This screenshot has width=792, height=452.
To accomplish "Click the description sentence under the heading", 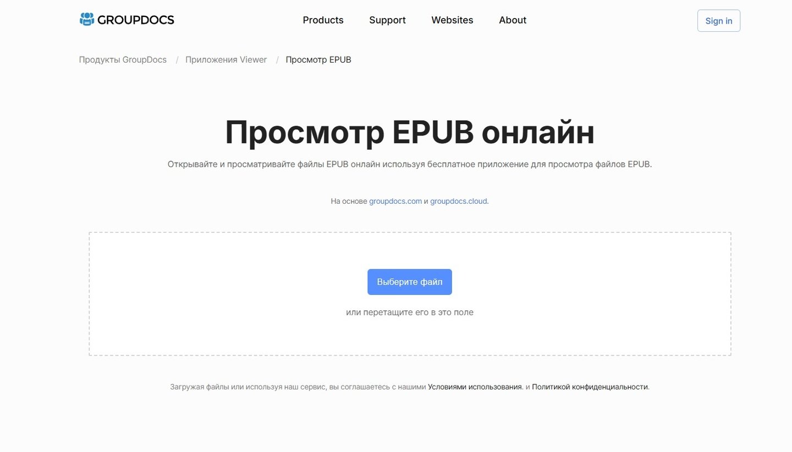I will click(x=409, y=164).
